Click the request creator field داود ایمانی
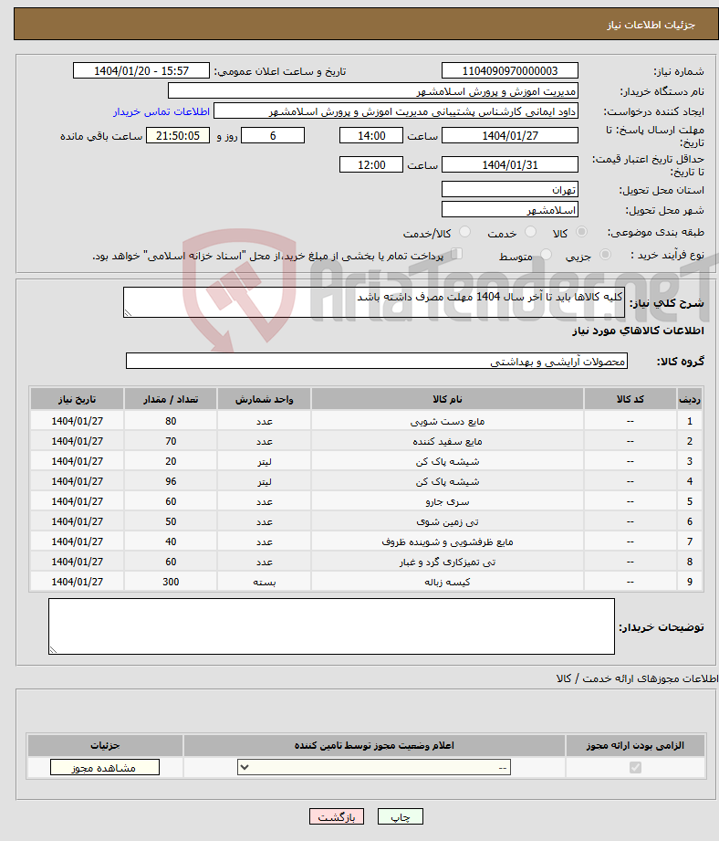The height and width of the screenshot is (841, 719). click(396, 111)
